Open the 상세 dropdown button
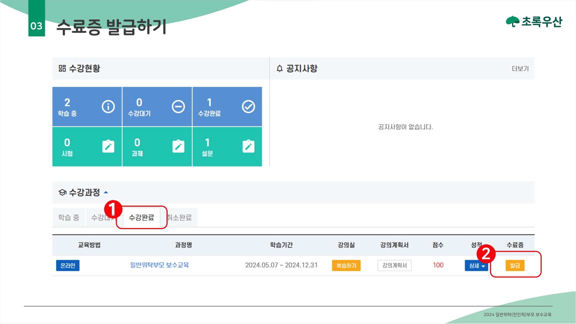576x324 pixels. pos(476,265)
